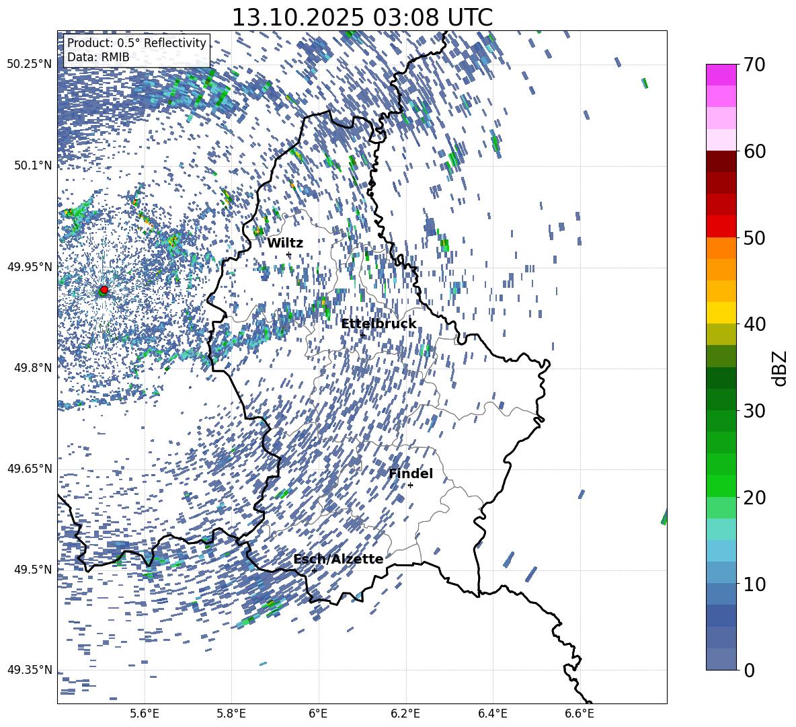The image size is (796, 727).
Task: Select the 'Product: 0.5° Reflectivity' label
Action: point(136,43)
